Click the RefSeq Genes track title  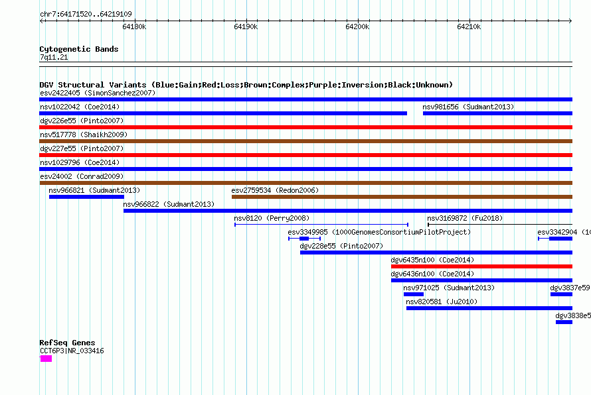[67, 343]
